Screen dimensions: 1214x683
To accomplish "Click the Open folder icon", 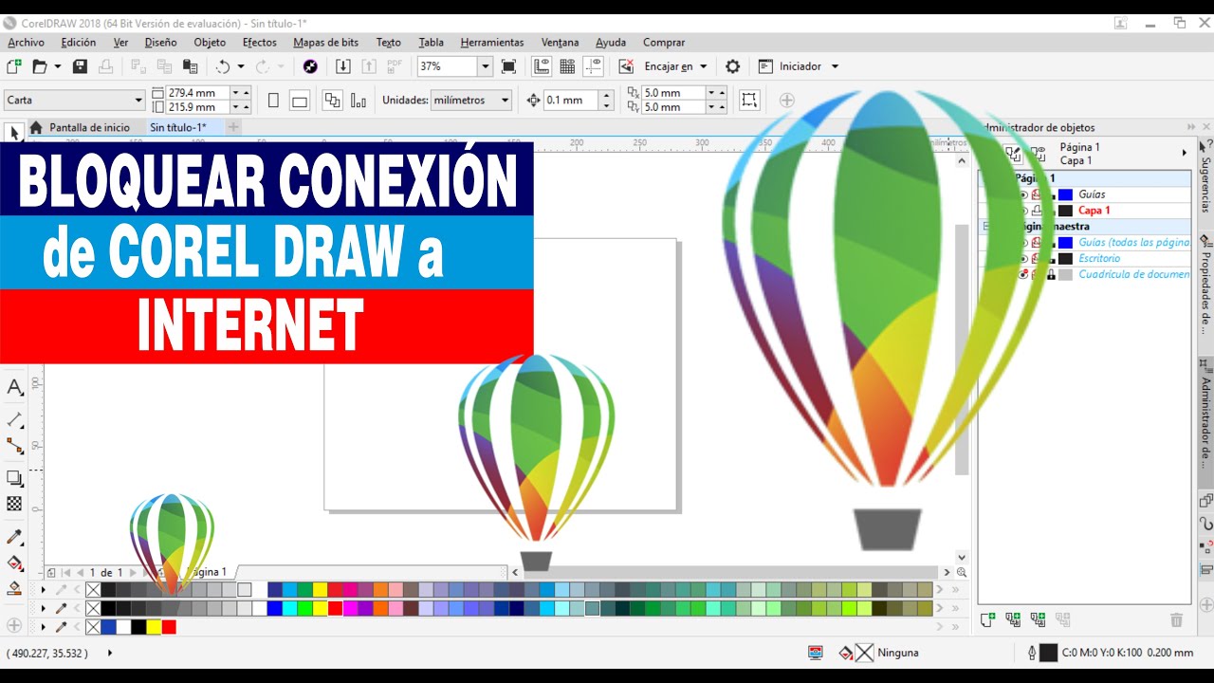I will tap(40, 66).
